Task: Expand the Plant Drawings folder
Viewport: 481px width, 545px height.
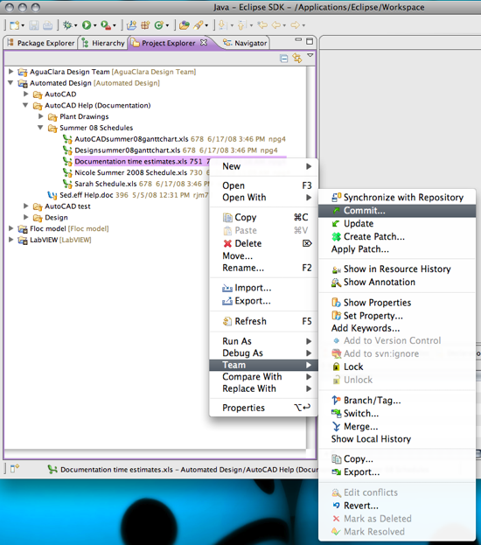Action: (x=40, y=116)
